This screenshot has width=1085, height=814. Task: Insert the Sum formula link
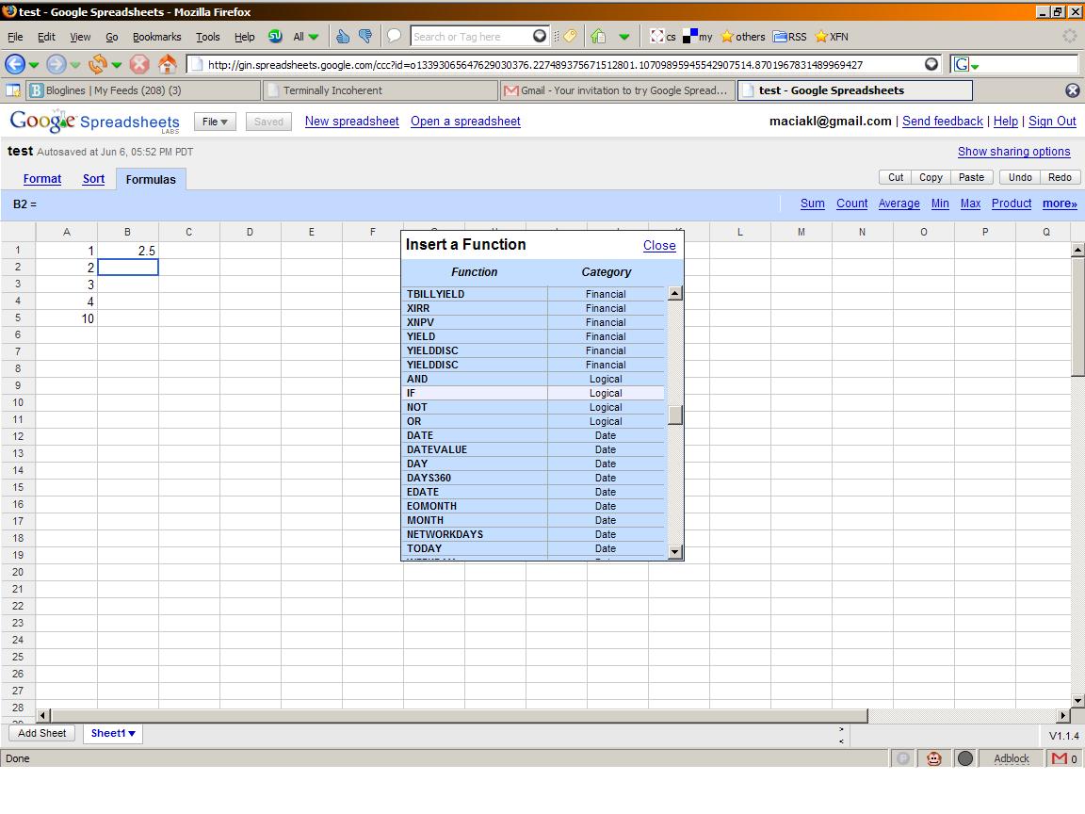click(813, 203)
